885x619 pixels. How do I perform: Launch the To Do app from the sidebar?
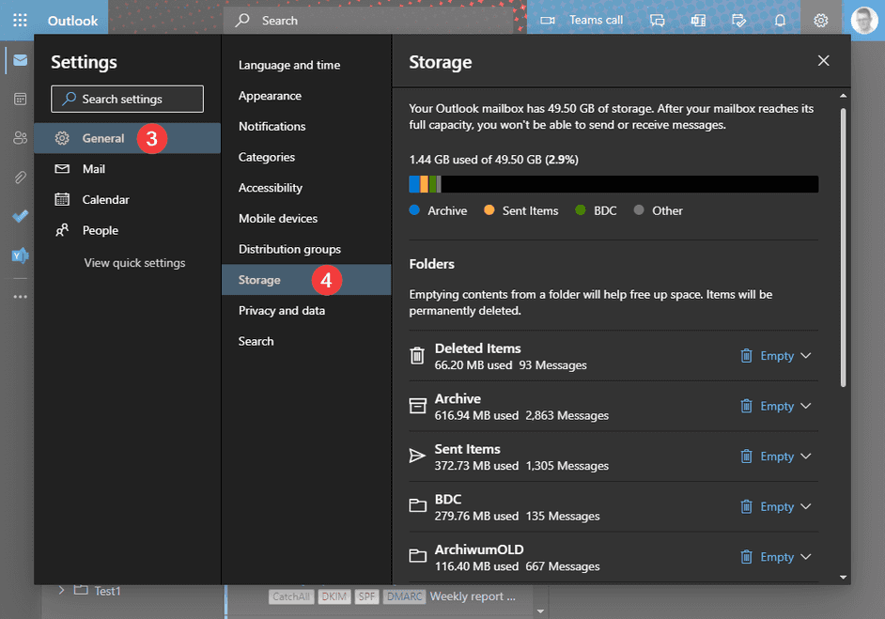[20, 216]
